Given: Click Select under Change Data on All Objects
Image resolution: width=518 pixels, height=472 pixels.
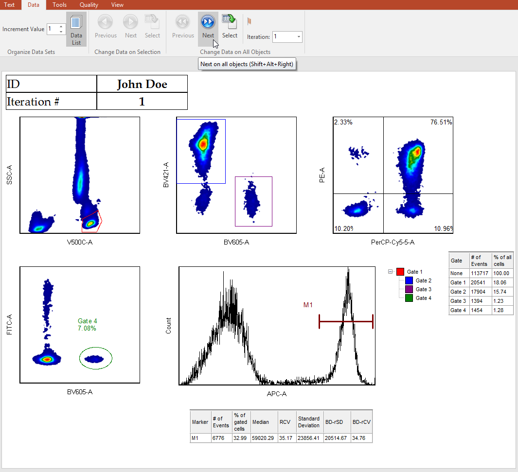Looking at the screenshot, I should tap(230, 26).
